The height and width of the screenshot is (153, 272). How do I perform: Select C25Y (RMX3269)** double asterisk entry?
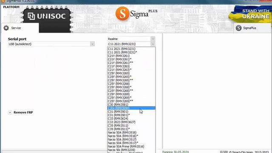pyautogui.click(x=131, y=101)
